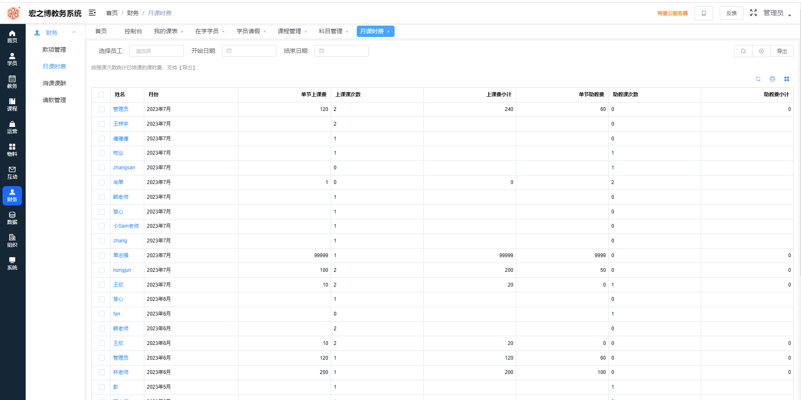Image resolution: width=801 pixels, height=400 pixels.
Task: Open column display grid icon
Action: [787, 79]
